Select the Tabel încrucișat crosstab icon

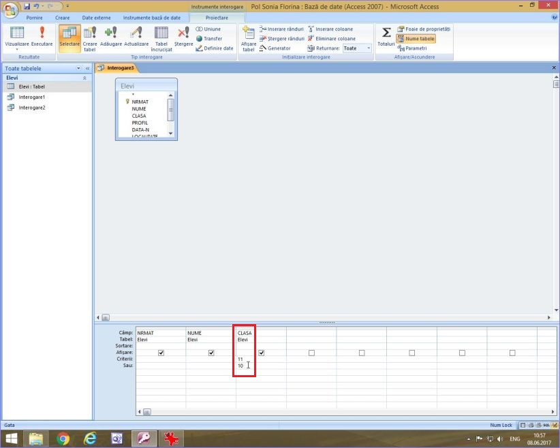point(161,38)
